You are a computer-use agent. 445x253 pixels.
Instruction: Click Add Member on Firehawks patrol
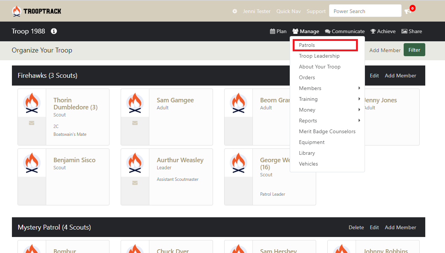coord(400,76)
